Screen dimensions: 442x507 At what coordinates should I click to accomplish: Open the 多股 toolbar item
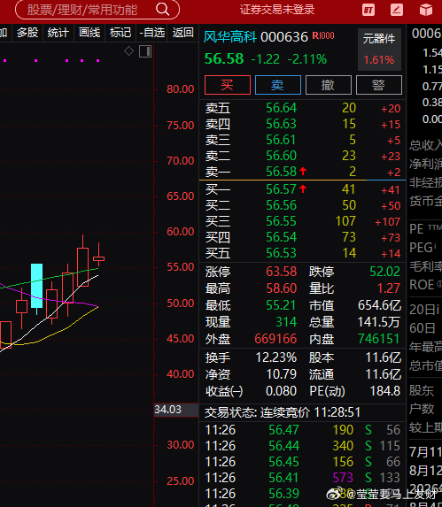27,33
